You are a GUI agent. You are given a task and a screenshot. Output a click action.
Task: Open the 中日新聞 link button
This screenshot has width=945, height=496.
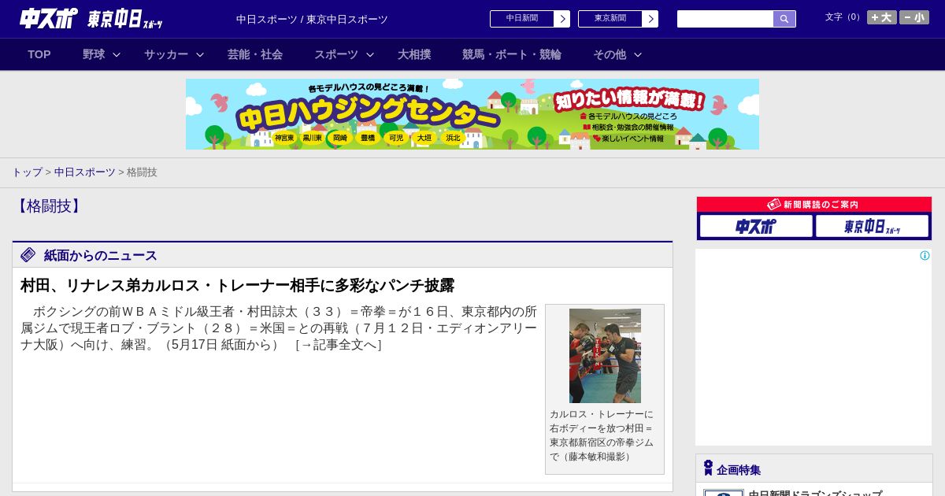click(521, 19)
